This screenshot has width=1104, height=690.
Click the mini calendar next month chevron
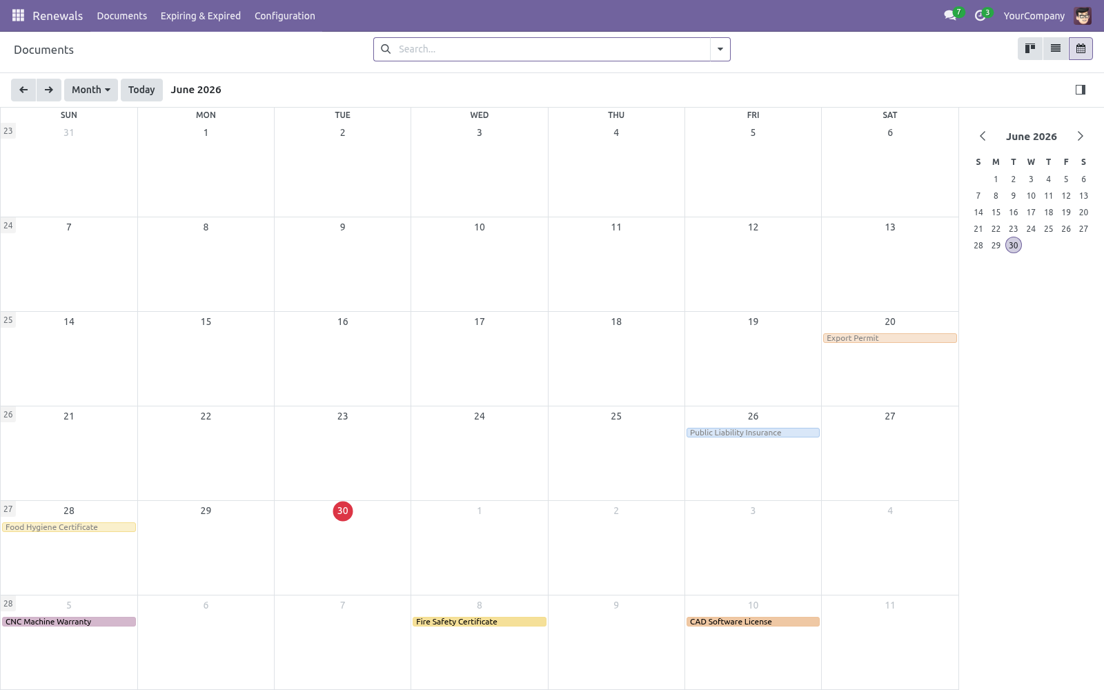[x=1081, y=136]
